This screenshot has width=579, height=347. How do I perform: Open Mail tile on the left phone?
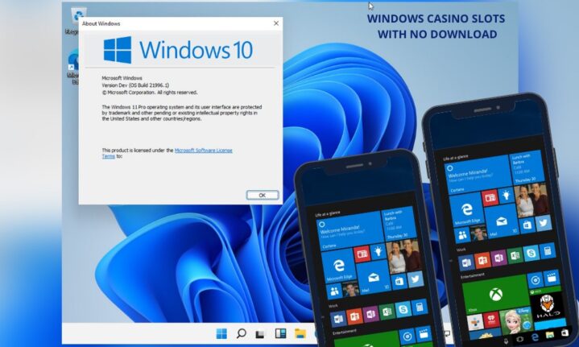click(x=374, y=277)
